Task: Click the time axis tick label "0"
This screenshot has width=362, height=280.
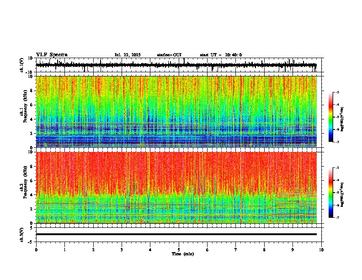Action: click(x=36, y=250)
